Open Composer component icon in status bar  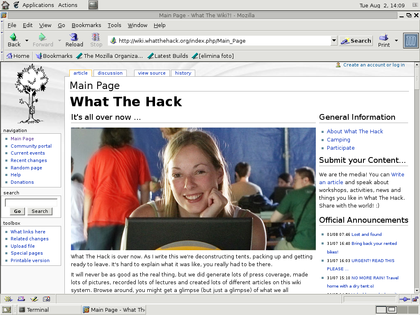34,299
